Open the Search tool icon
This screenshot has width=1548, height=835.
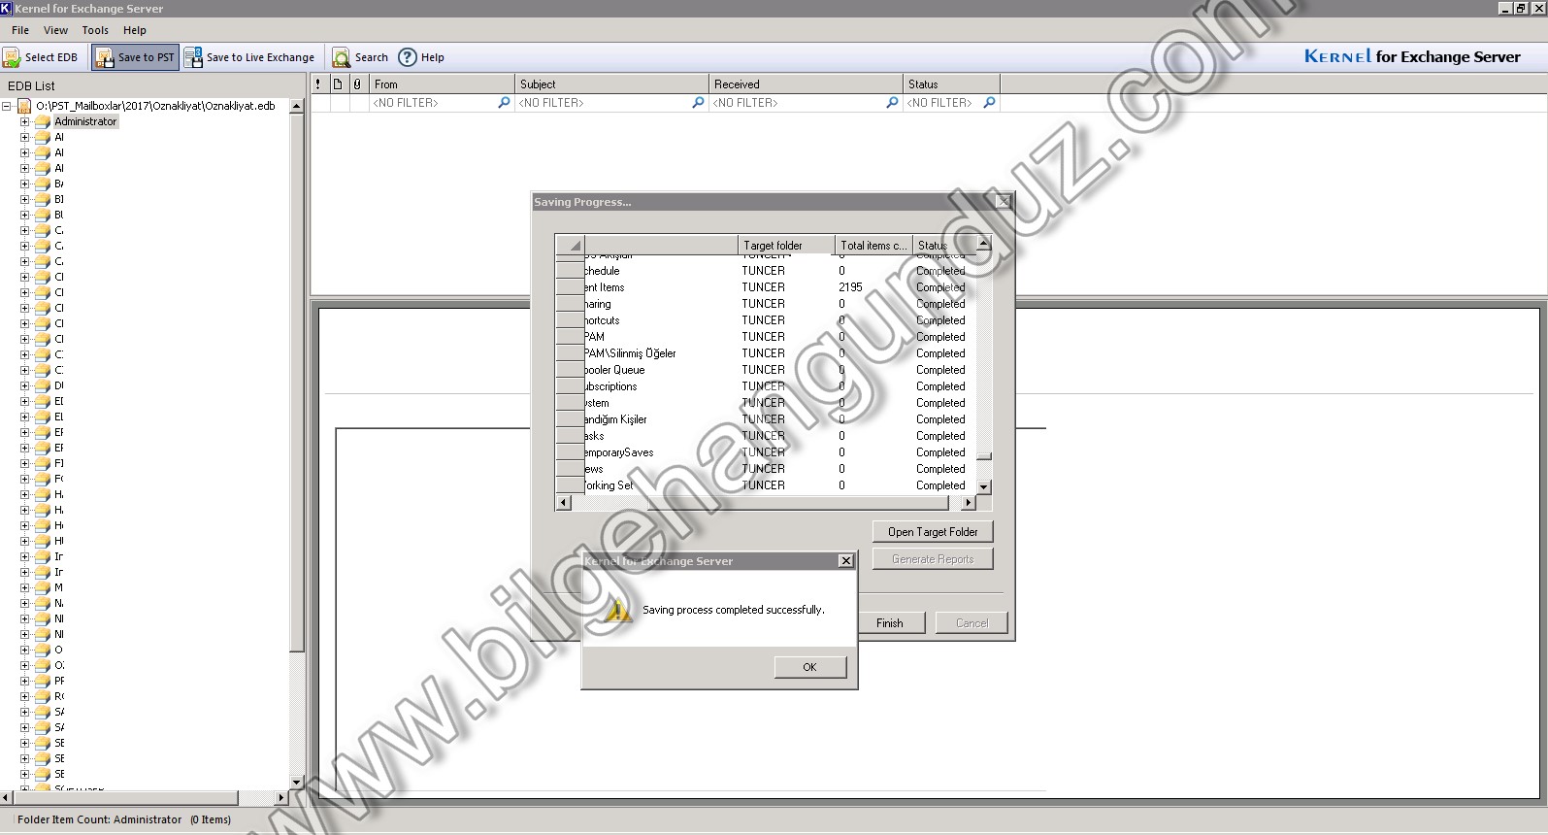pos(342,58)
